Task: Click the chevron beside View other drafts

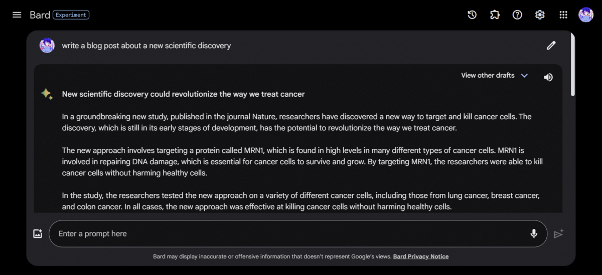Action: [x=524, y=76]
